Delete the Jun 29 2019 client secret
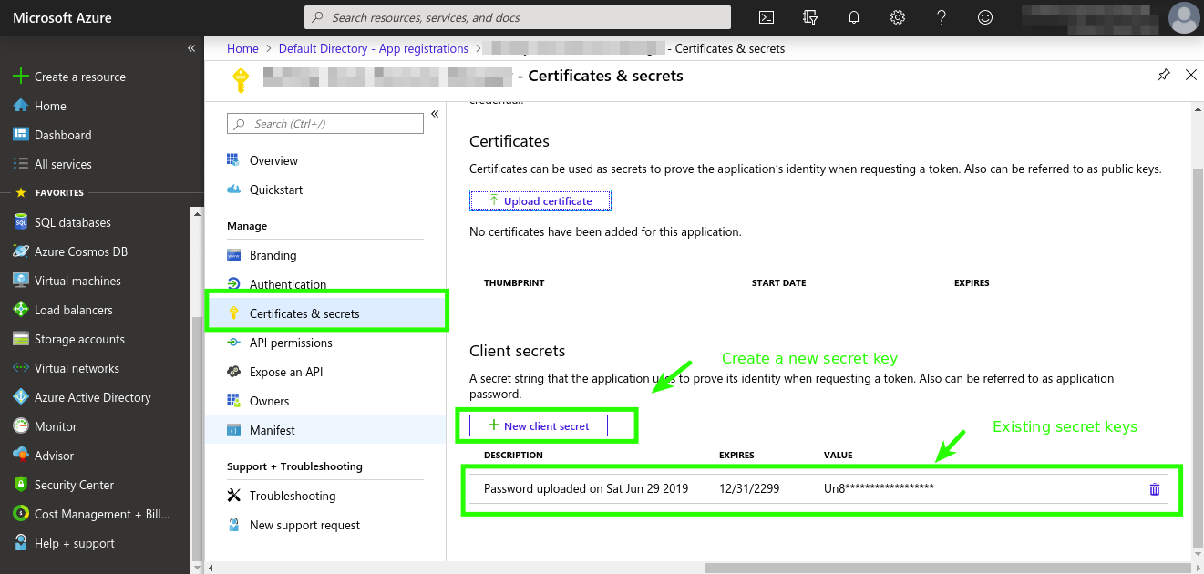 pos(1155,489)
